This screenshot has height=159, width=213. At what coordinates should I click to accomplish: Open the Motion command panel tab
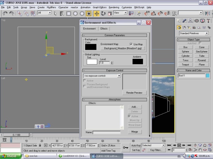click(196, 21)
